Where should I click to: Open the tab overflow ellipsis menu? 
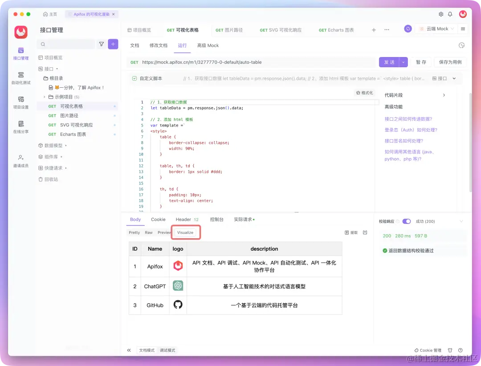387,30
